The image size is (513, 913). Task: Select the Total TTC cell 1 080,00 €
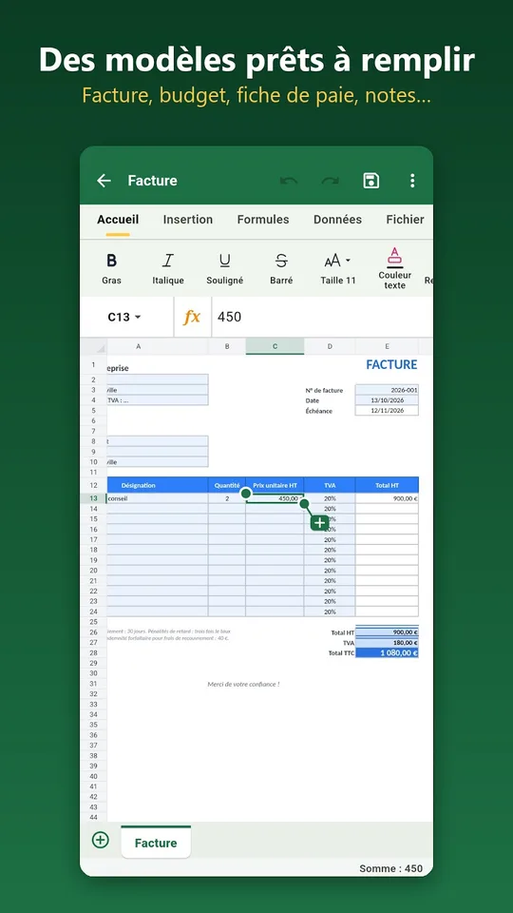(x=387, y=652)
